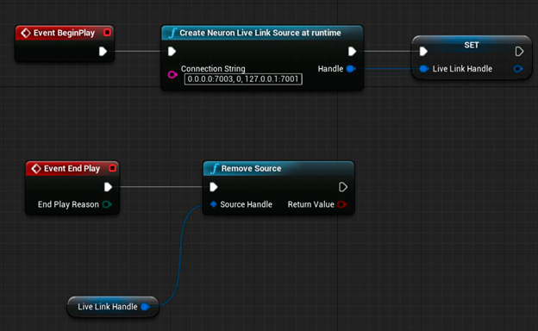Click exec output pin of Create Neuron node
The image size is (538, 331).
point(352,52)
